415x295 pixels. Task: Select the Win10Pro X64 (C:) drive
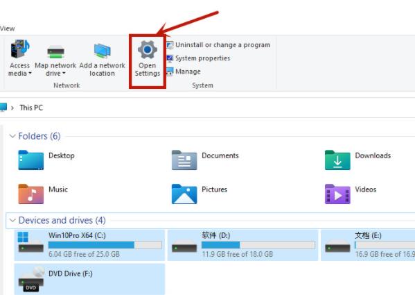pos(89,245)
